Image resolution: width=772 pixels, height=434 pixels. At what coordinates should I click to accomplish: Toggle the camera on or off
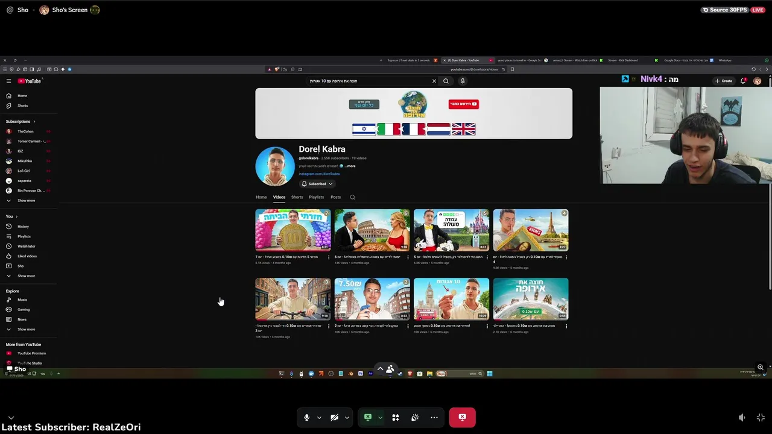[x=334, y=417]
